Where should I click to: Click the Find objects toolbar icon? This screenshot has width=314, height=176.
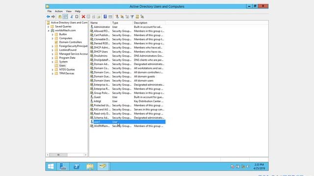137,17
